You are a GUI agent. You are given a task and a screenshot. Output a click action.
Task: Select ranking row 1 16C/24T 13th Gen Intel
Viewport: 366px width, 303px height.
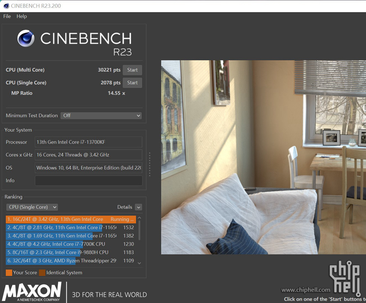71,219
